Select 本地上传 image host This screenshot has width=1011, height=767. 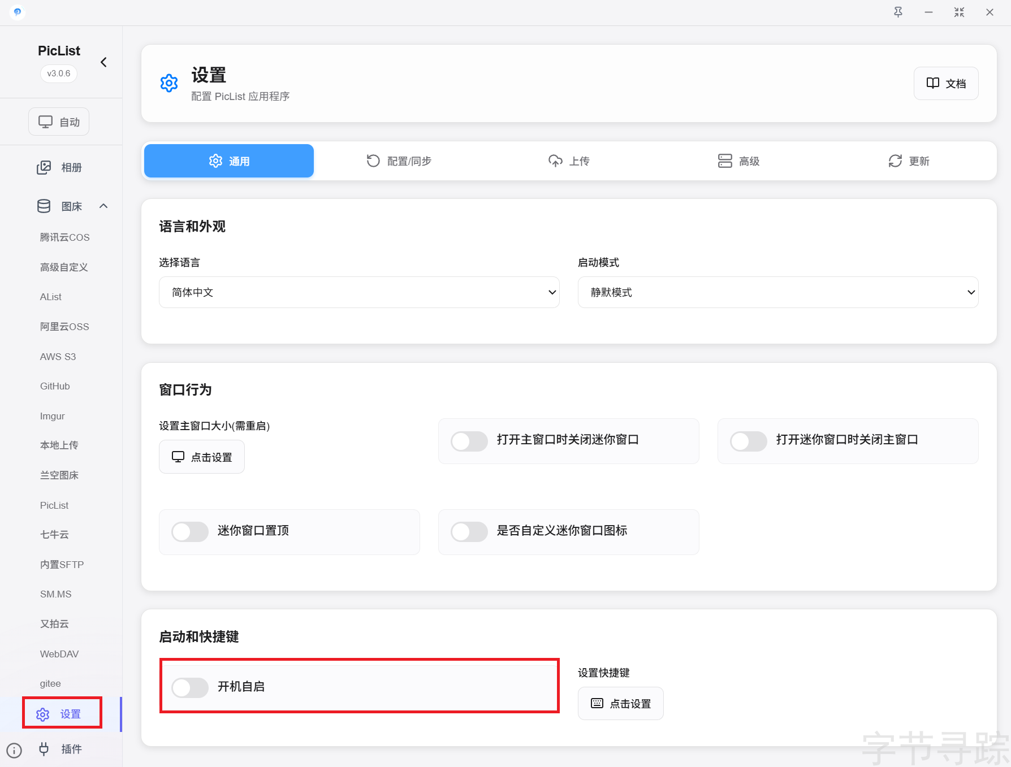click(59, 445)
